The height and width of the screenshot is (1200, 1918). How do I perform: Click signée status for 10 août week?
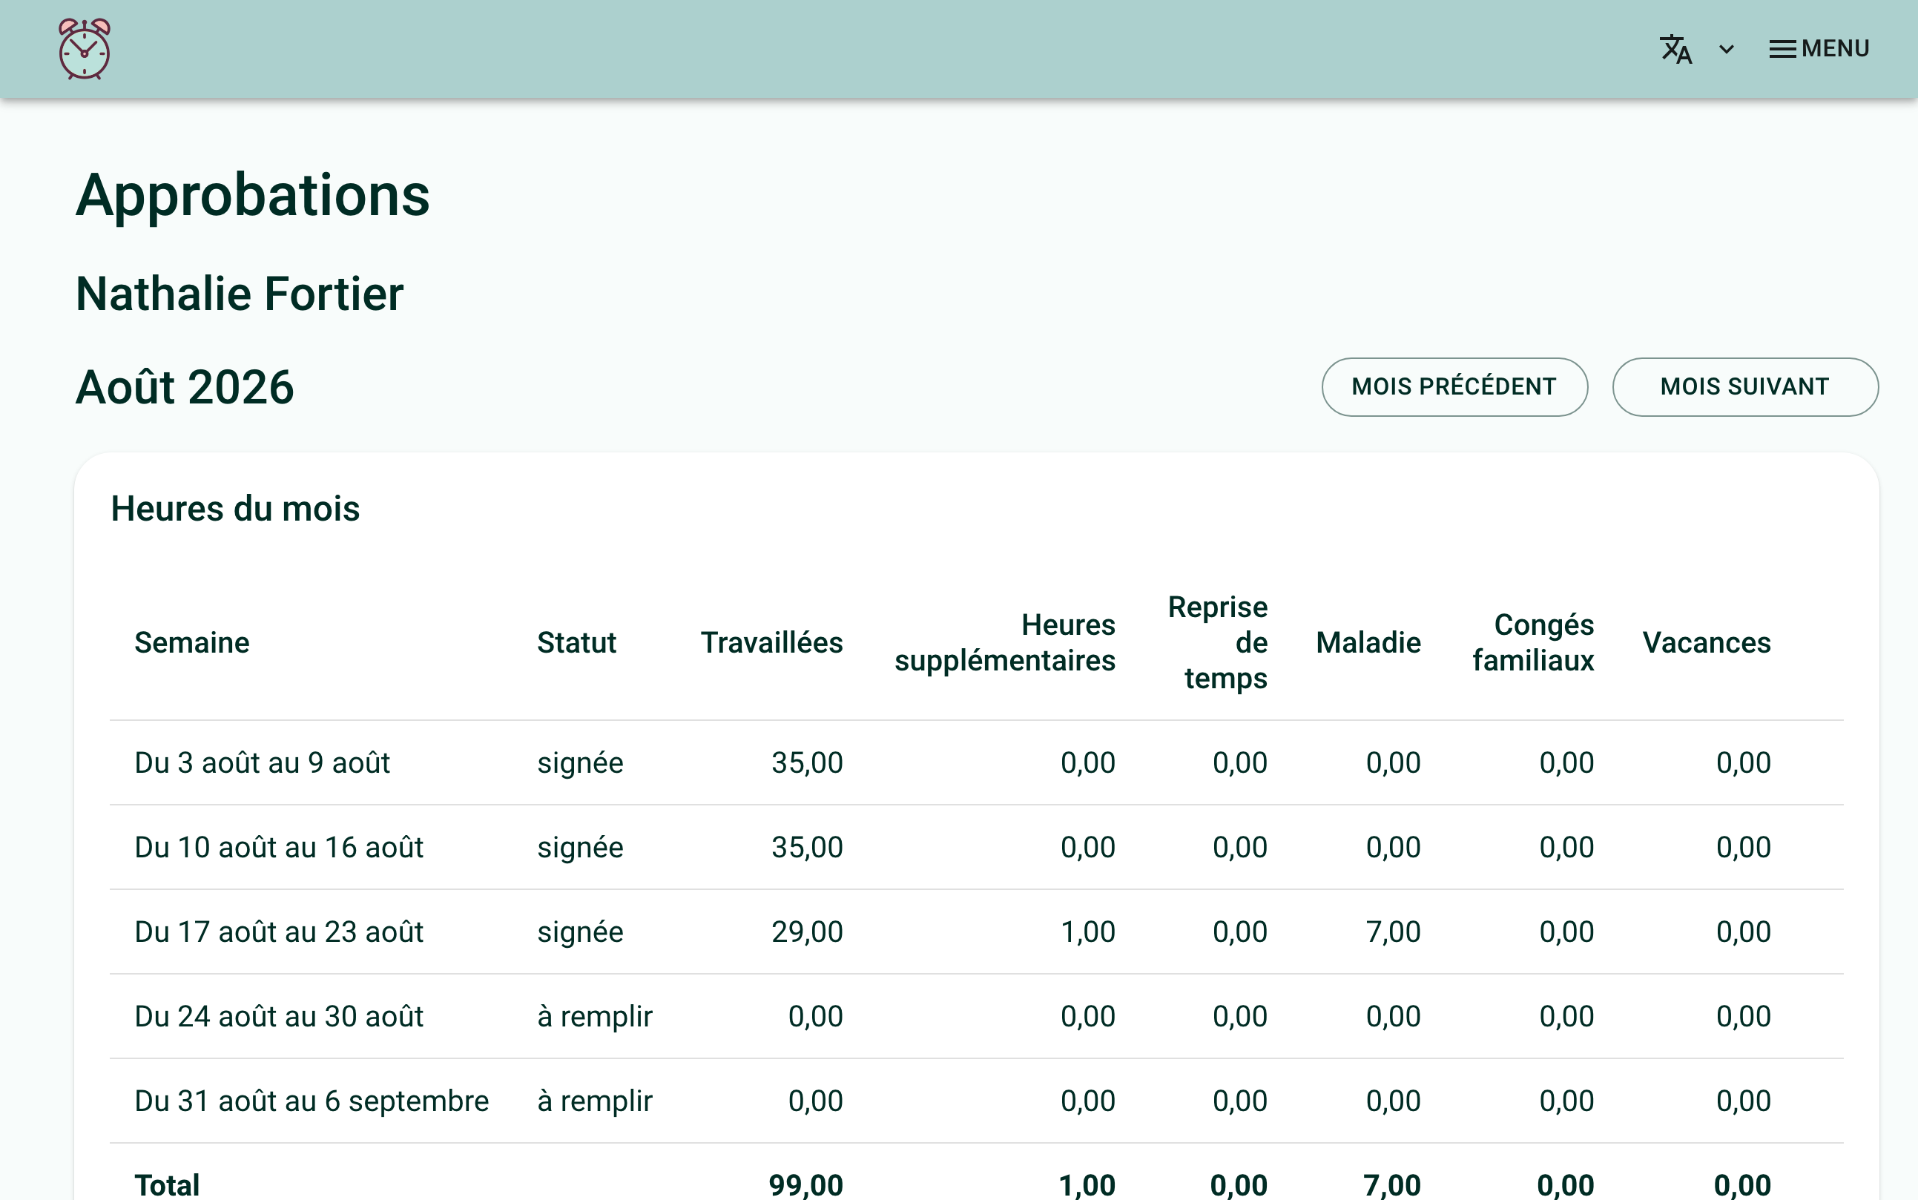click(580, 847)
